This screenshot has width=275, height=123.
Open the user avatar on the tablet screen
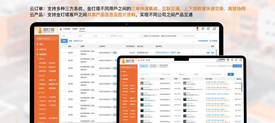228,60
